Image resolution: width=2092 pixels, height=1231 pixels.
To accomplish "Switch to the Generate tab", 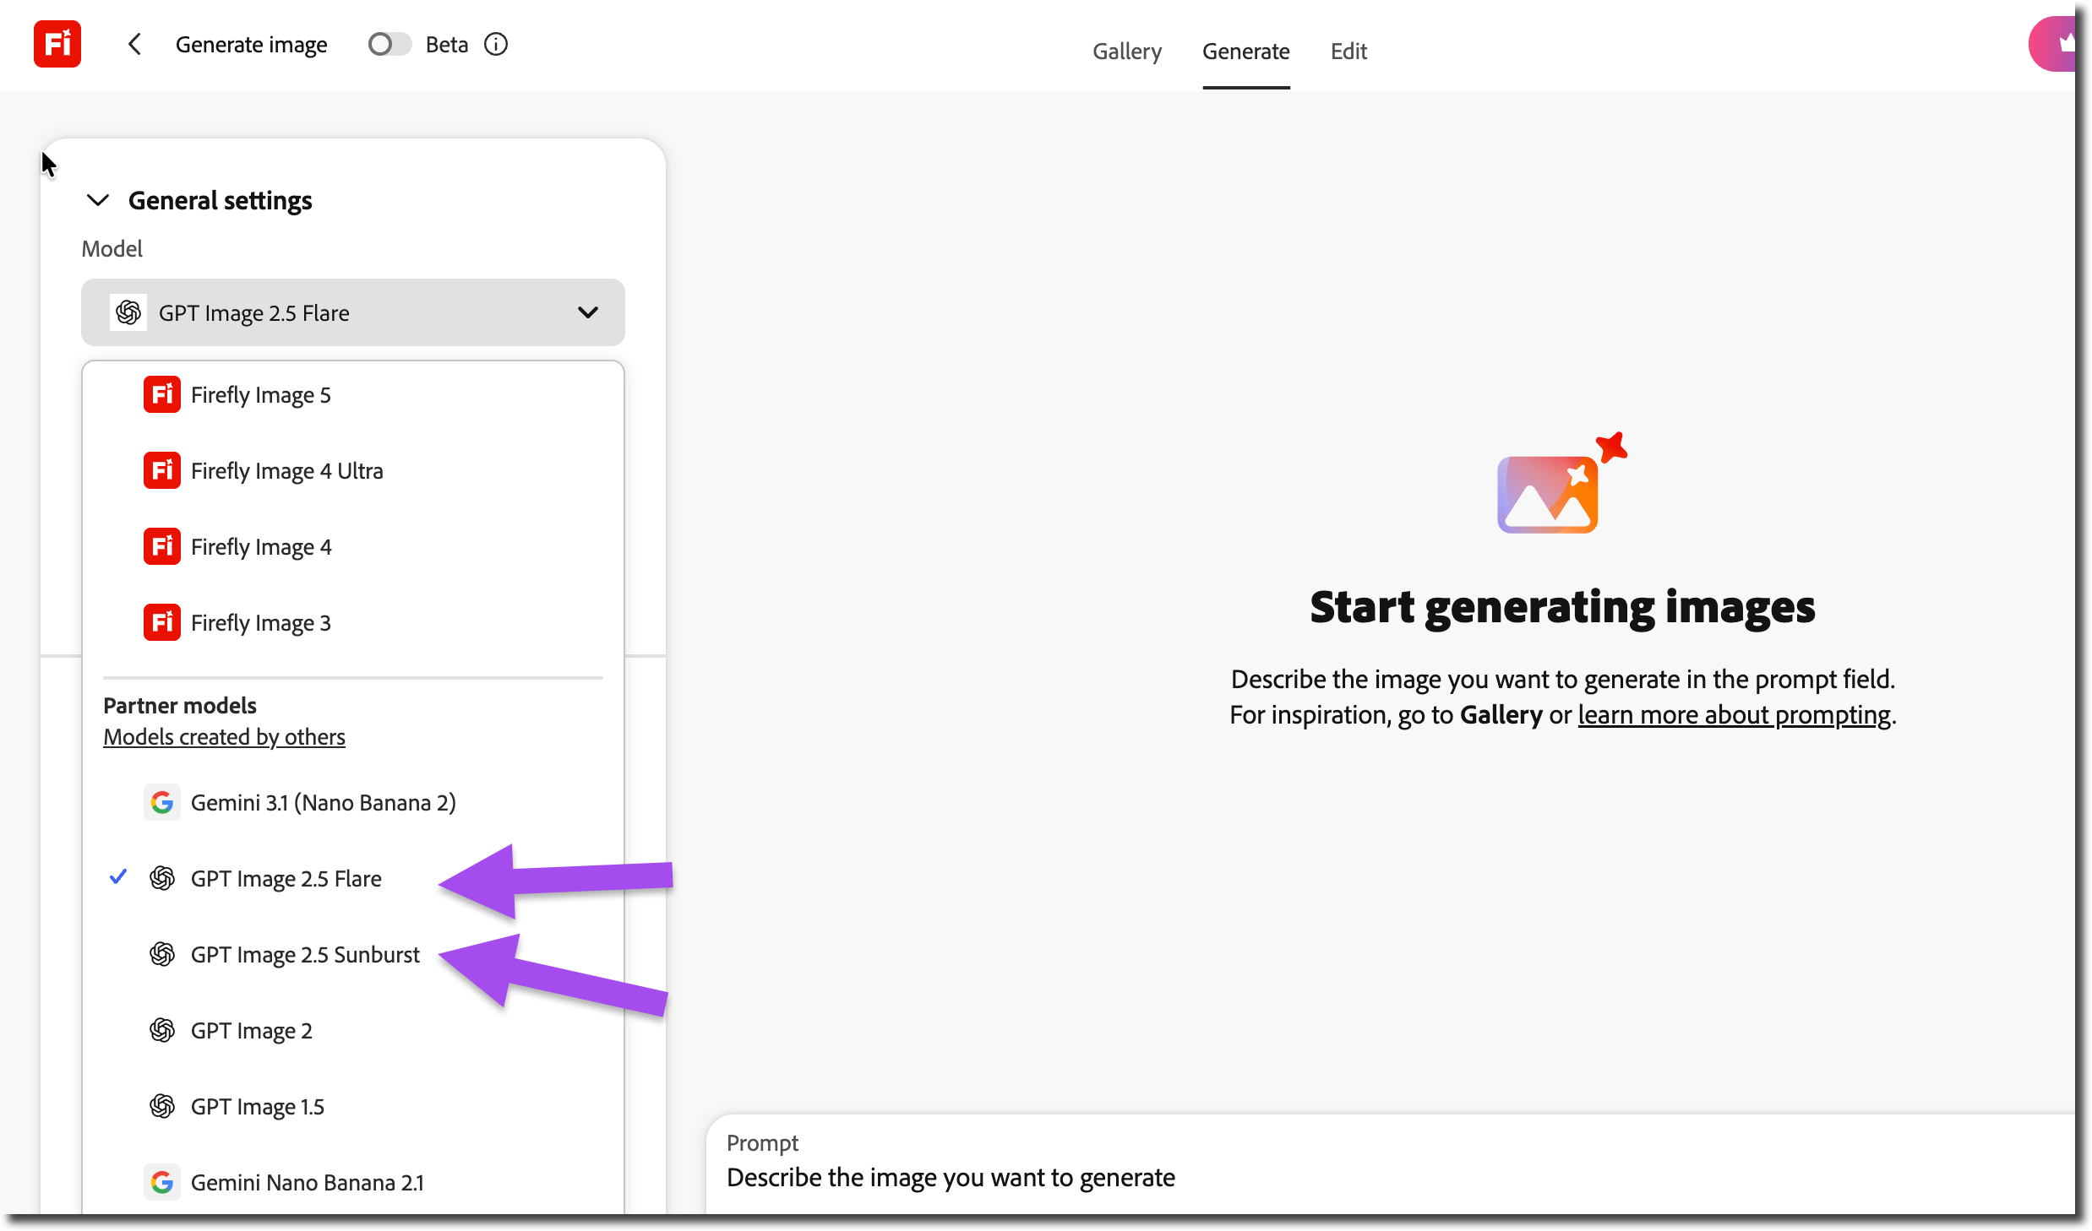I will [1246, 52].
